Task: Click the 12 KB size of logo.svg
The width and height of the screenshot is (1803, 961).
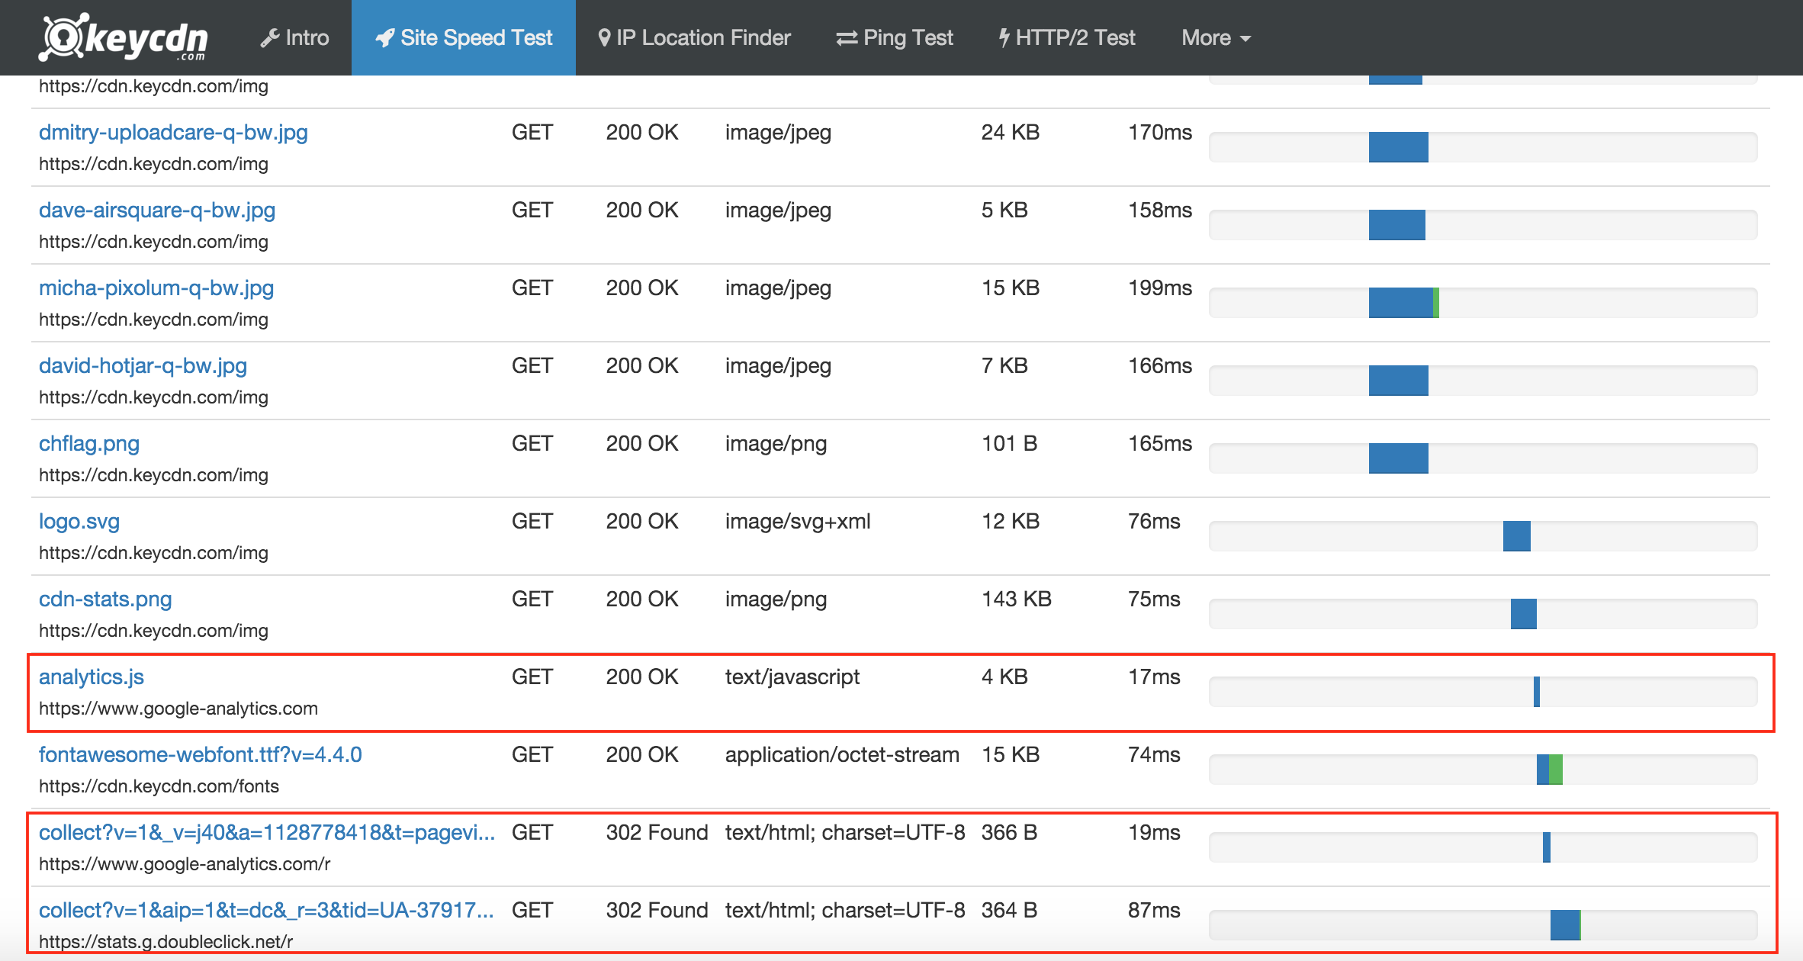Action: pyautogui.click(x=1010, y=522)
